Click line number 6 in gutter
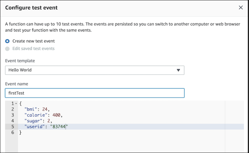Screen dimensions: 249x153 (x=13, y=132)
